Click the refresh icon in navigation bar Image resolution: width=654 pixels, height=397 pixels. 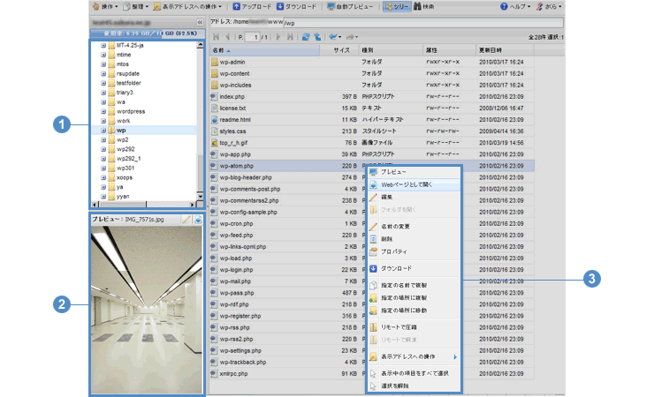coord(305,36)
